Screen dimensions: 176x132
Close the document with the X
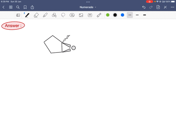tap(165, 7)
